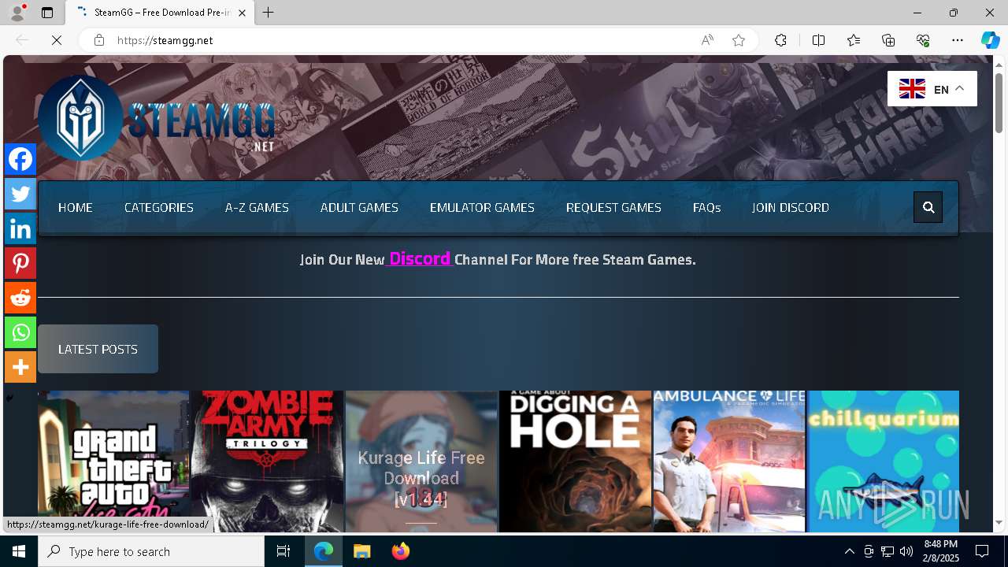Open Read aloud in address bar
This screenshot has width=1008, height=567.
tap(707, 40)
